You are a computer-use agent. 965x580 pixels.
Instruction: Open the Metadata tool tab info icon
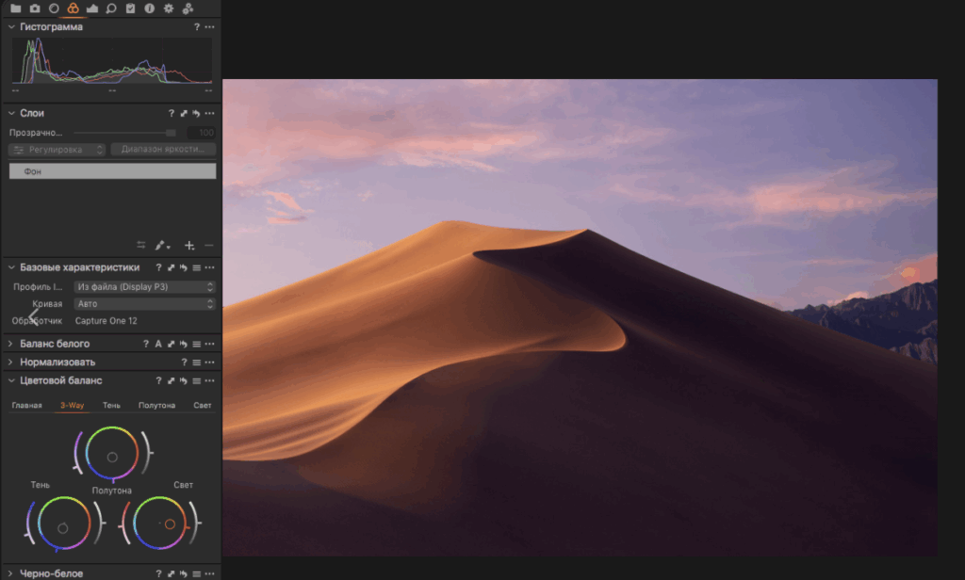tap(150, 8)
